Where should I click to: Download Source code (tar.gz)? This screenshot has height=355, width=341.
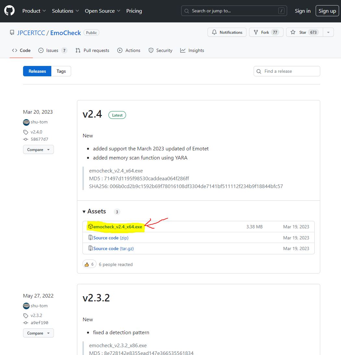113,248
